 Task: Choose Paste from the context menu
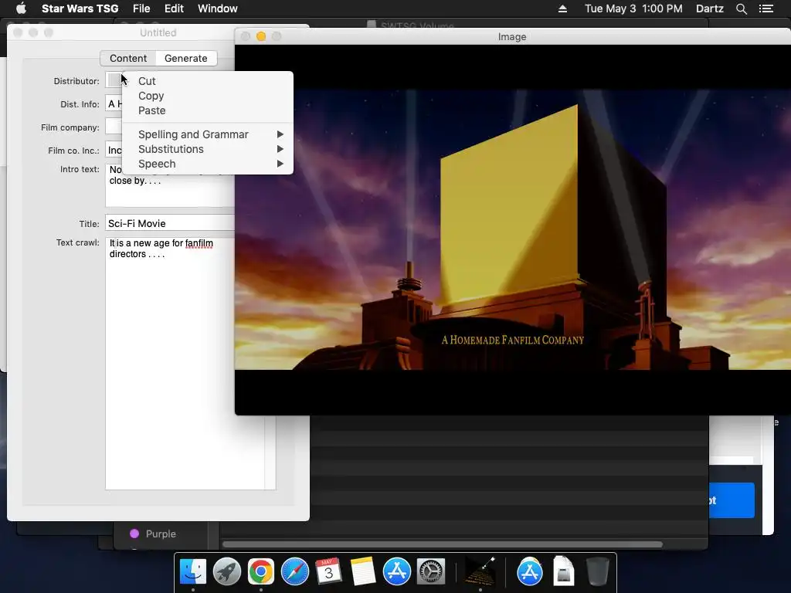(207, 110)
